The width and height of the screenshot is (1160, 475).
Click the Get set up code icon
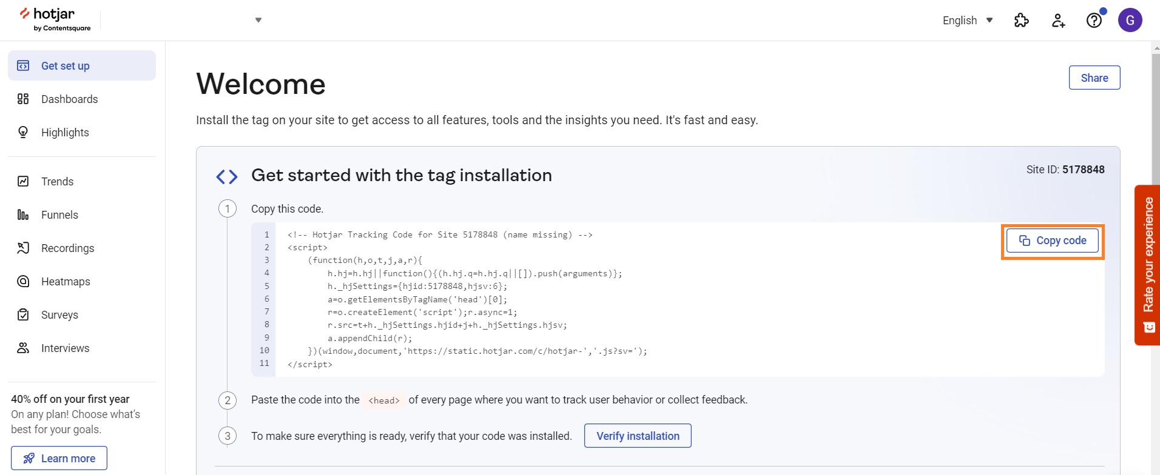pyautogui.click(x=23, y=65)
